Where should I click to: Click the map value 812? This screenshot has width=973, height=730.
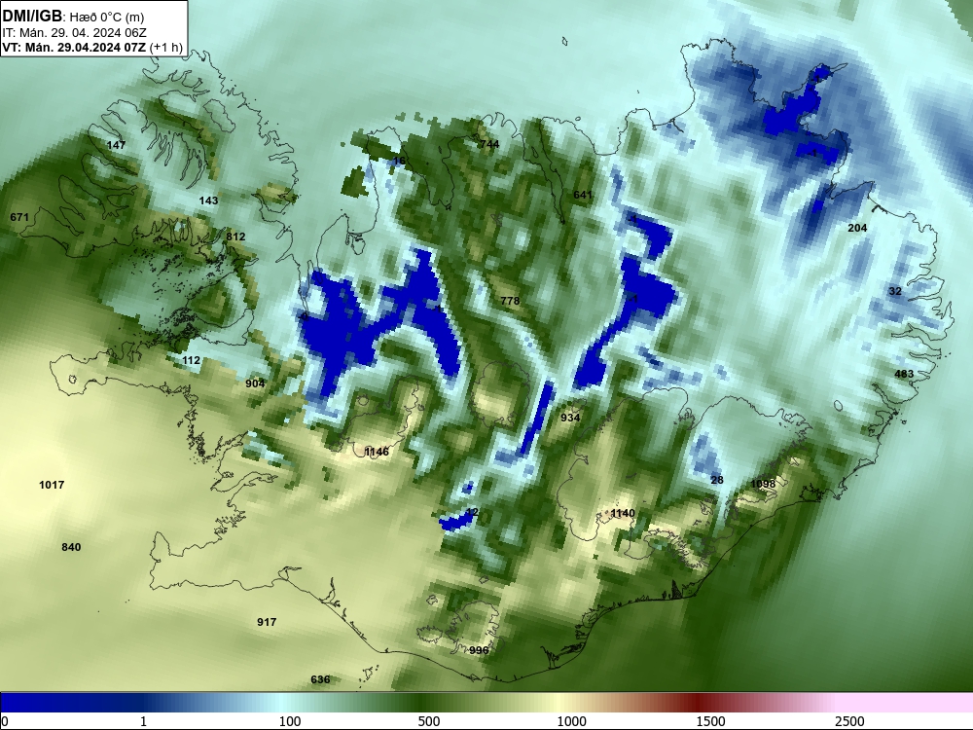coord(235,237)
